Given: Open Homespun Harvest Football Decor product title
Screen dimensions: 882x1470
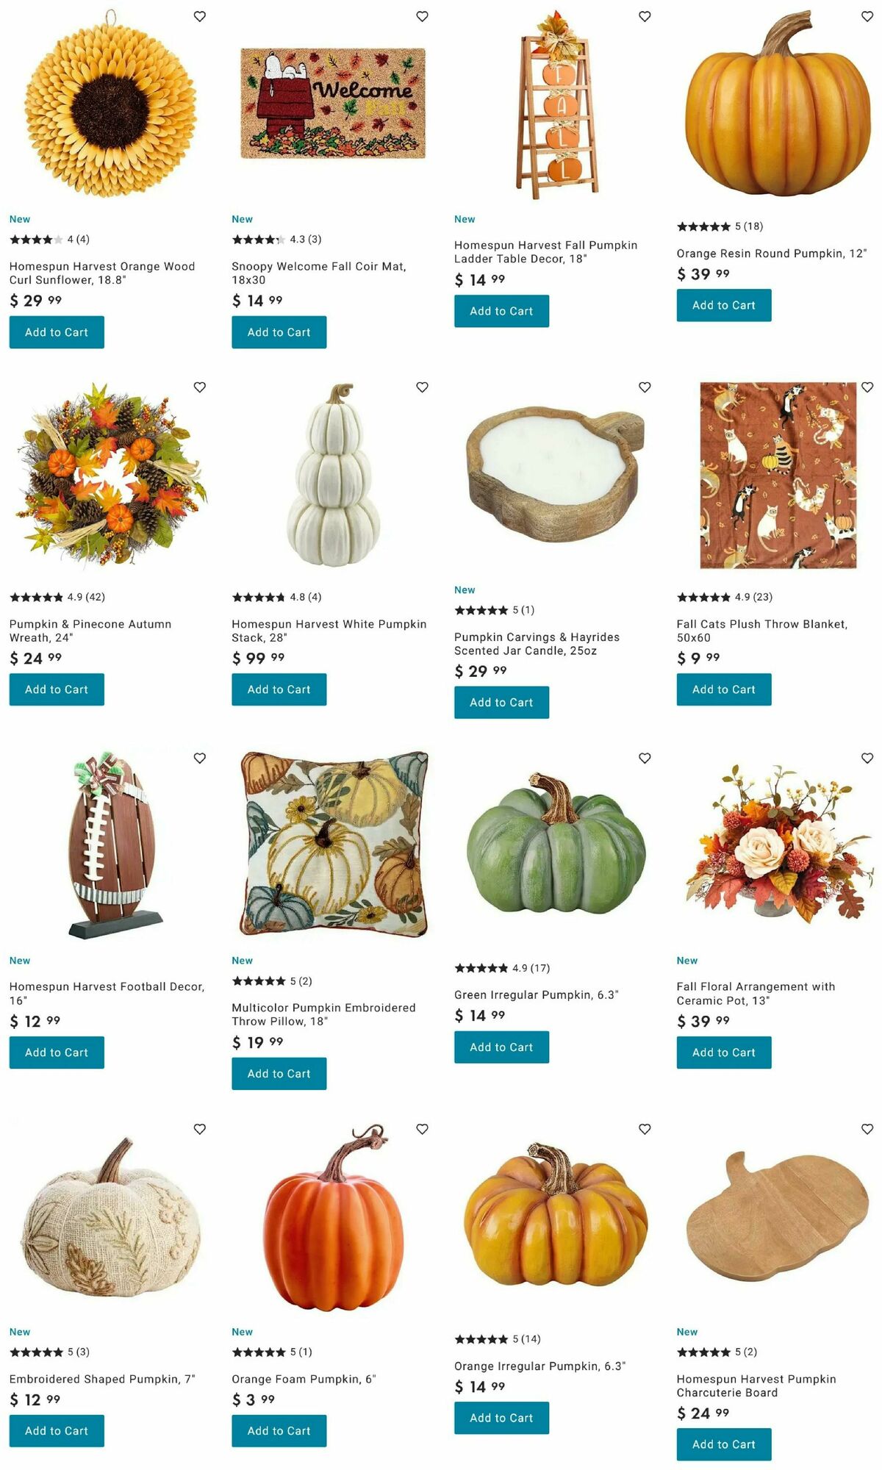Looking at the screenshot, I should pos(107,994).
